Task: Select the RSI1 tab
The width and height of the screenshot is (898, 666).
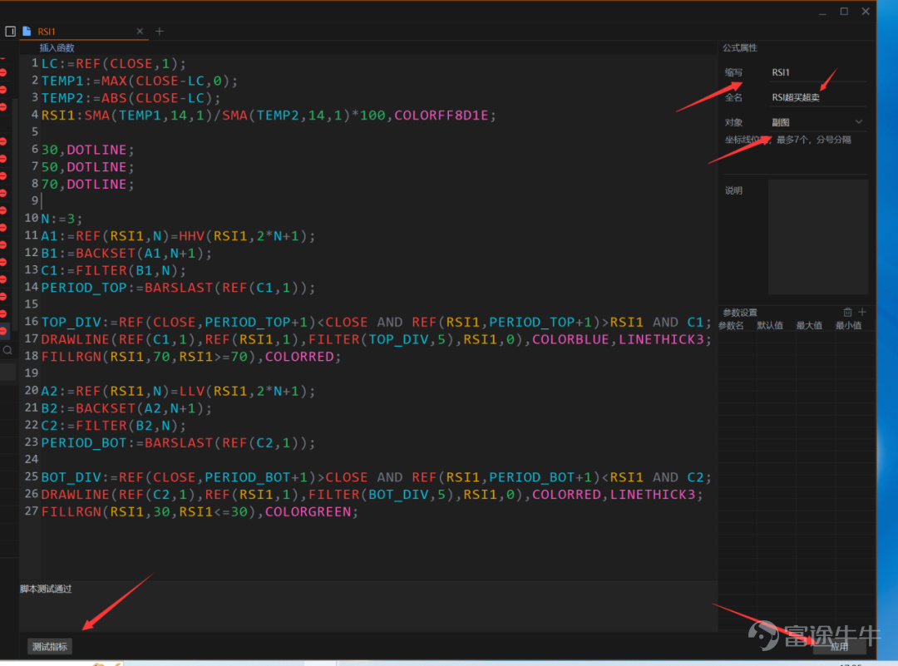Action: point(47,32)
